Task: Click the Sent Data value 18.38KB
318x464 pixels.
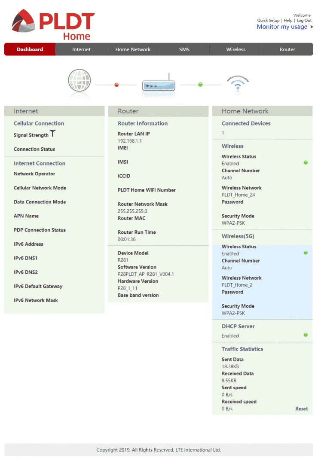Action: [230, 366]
